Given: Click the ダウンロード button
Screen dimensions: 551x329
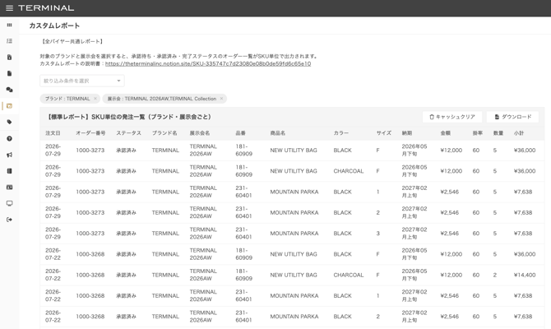Looking at the screenshot, I should pos(512,117).
